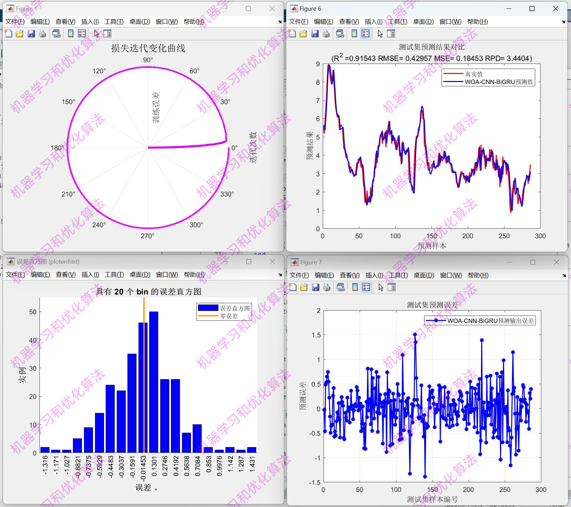Click red line swatch in Figure 6 legend
571x507 pixels.
tap(453, 74)
